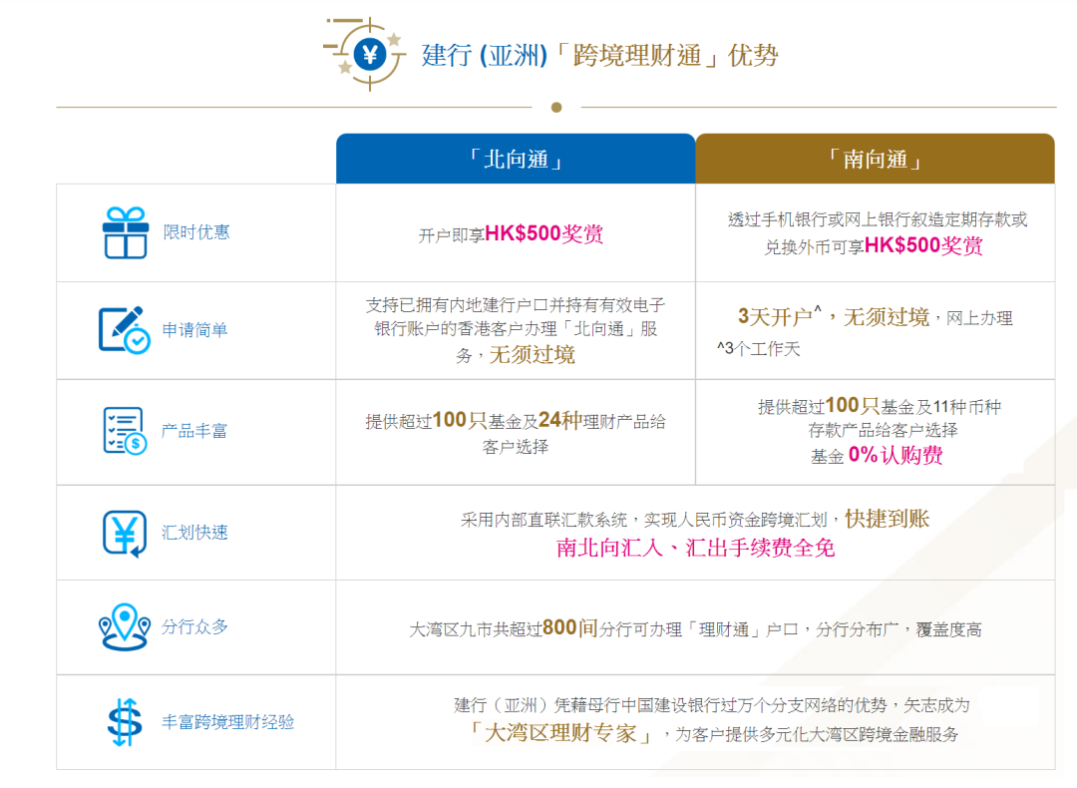
Task: Click 兑换外币可享HK$500奖赏 in 南向通 column
Action: coord(874,246)
